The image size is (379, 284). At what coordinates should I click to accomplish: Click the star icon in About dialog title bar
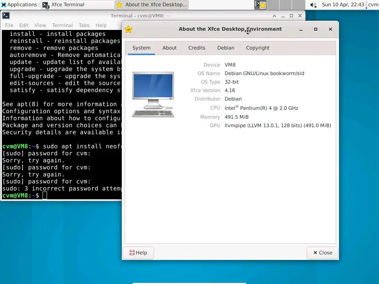[x=128, y=29]
